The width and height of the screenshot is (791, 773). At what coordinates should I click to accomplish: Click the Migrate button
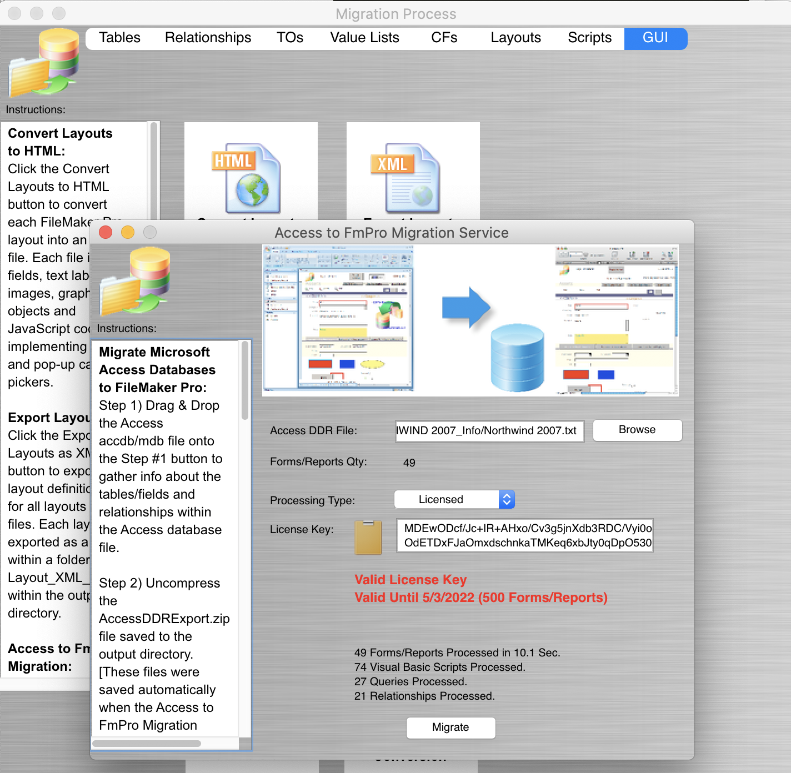[x=450, y=727]
